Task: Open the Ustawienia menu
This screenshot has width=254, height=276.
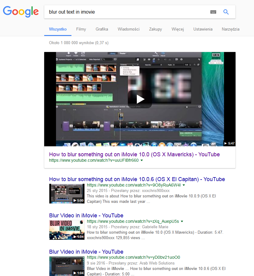Action: tap(203, 29)
